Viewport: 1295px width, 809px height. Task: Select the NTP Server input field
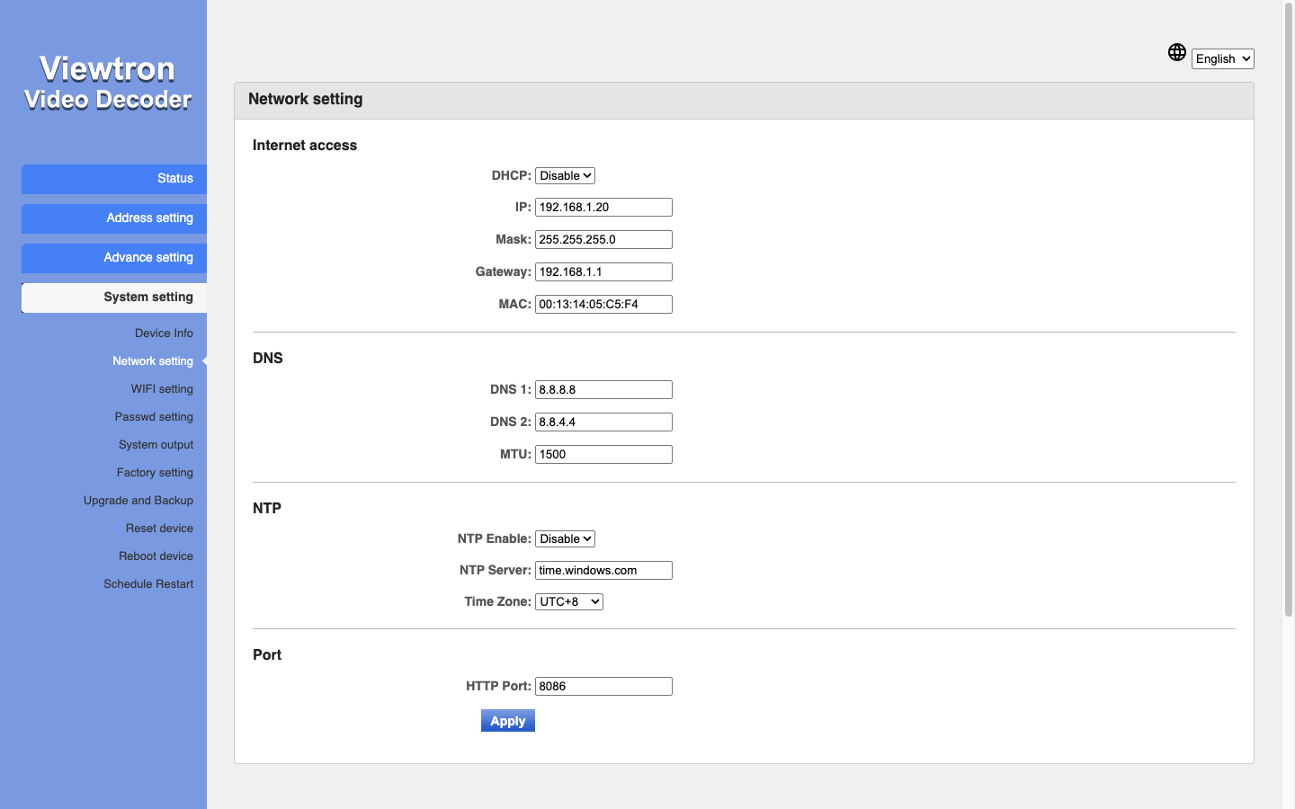coord(603,570)
